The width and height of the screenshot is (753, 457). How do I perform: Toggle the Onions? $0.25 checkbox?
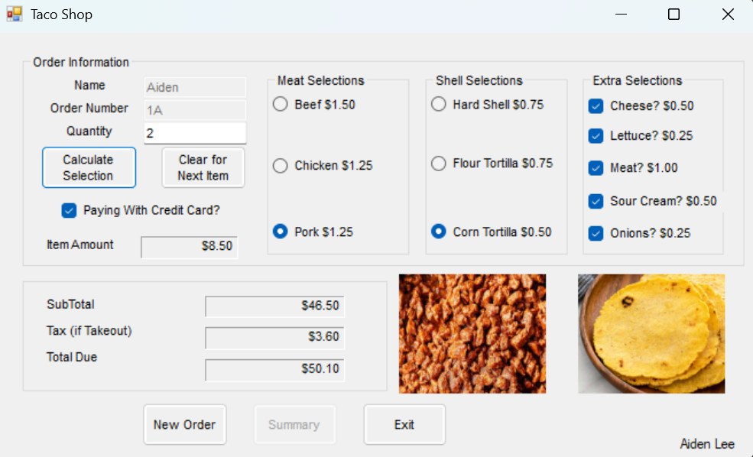coord(596,233)
